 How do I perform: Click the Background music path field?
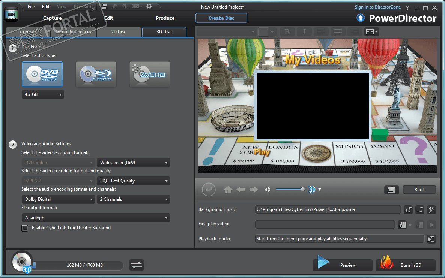[328, 209]
